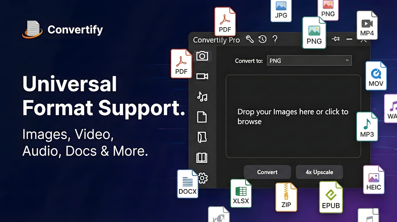Switch to the video camera converter
Viewport: 397px width, 222px height.
pos(202,76)
